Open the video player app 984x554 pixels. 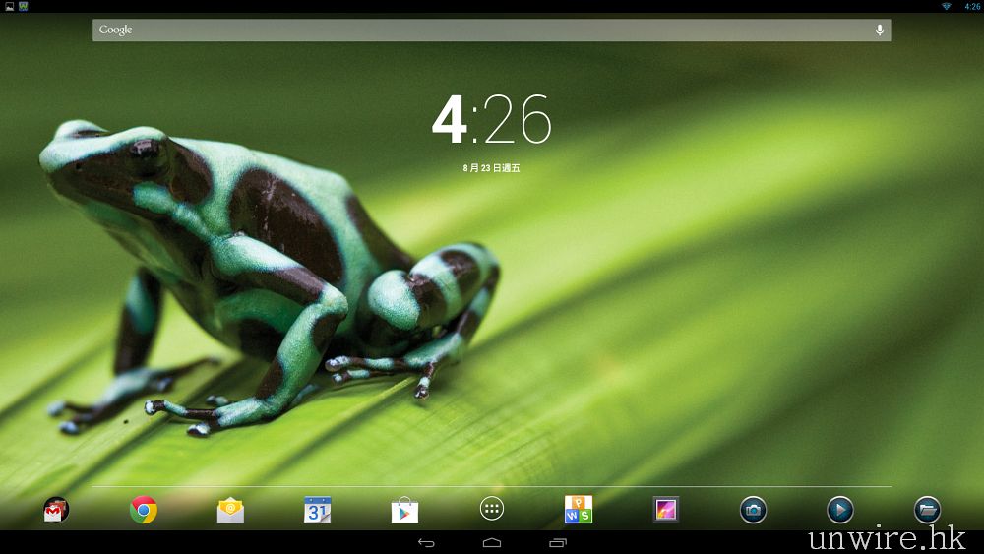[839, 510]
